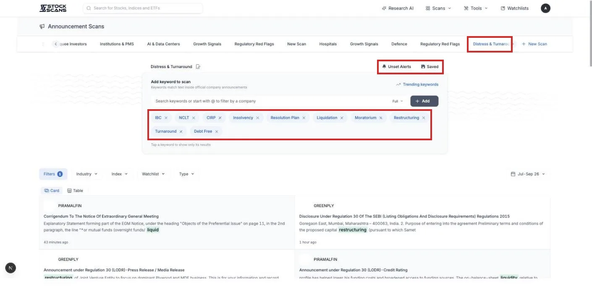The height and width of the screenshot is (294, 592).
Task: Click the Announcement Scans megaphone icon
Action: (x=42, y=26)
